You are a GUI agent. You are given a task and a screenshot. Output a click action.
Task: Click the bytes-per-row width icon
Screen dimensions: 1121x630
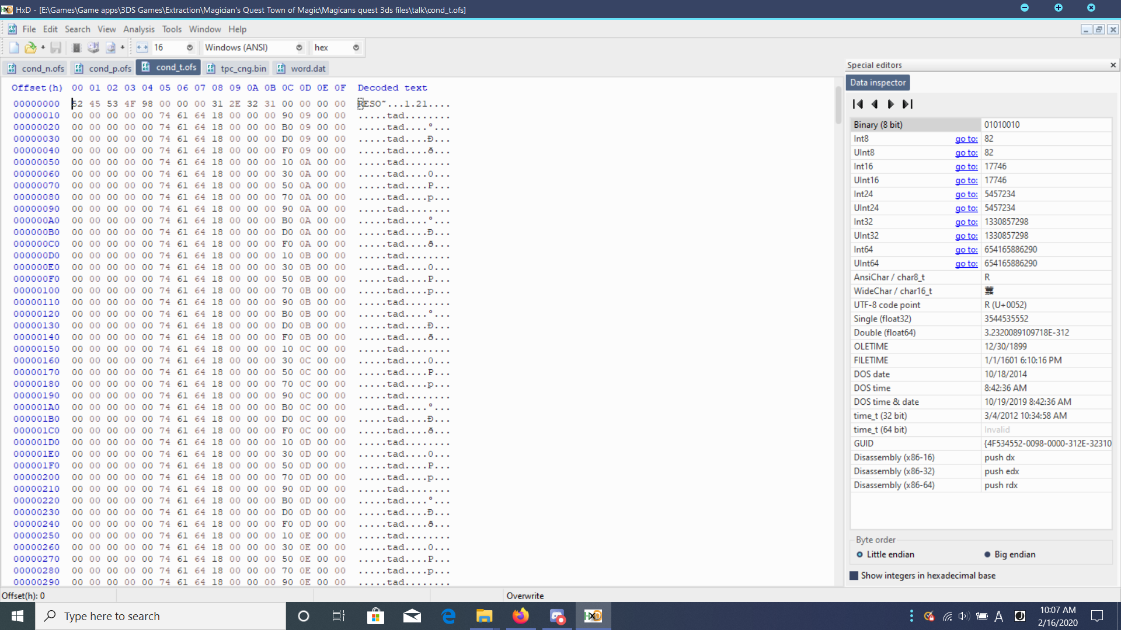[x=142, y=48]
